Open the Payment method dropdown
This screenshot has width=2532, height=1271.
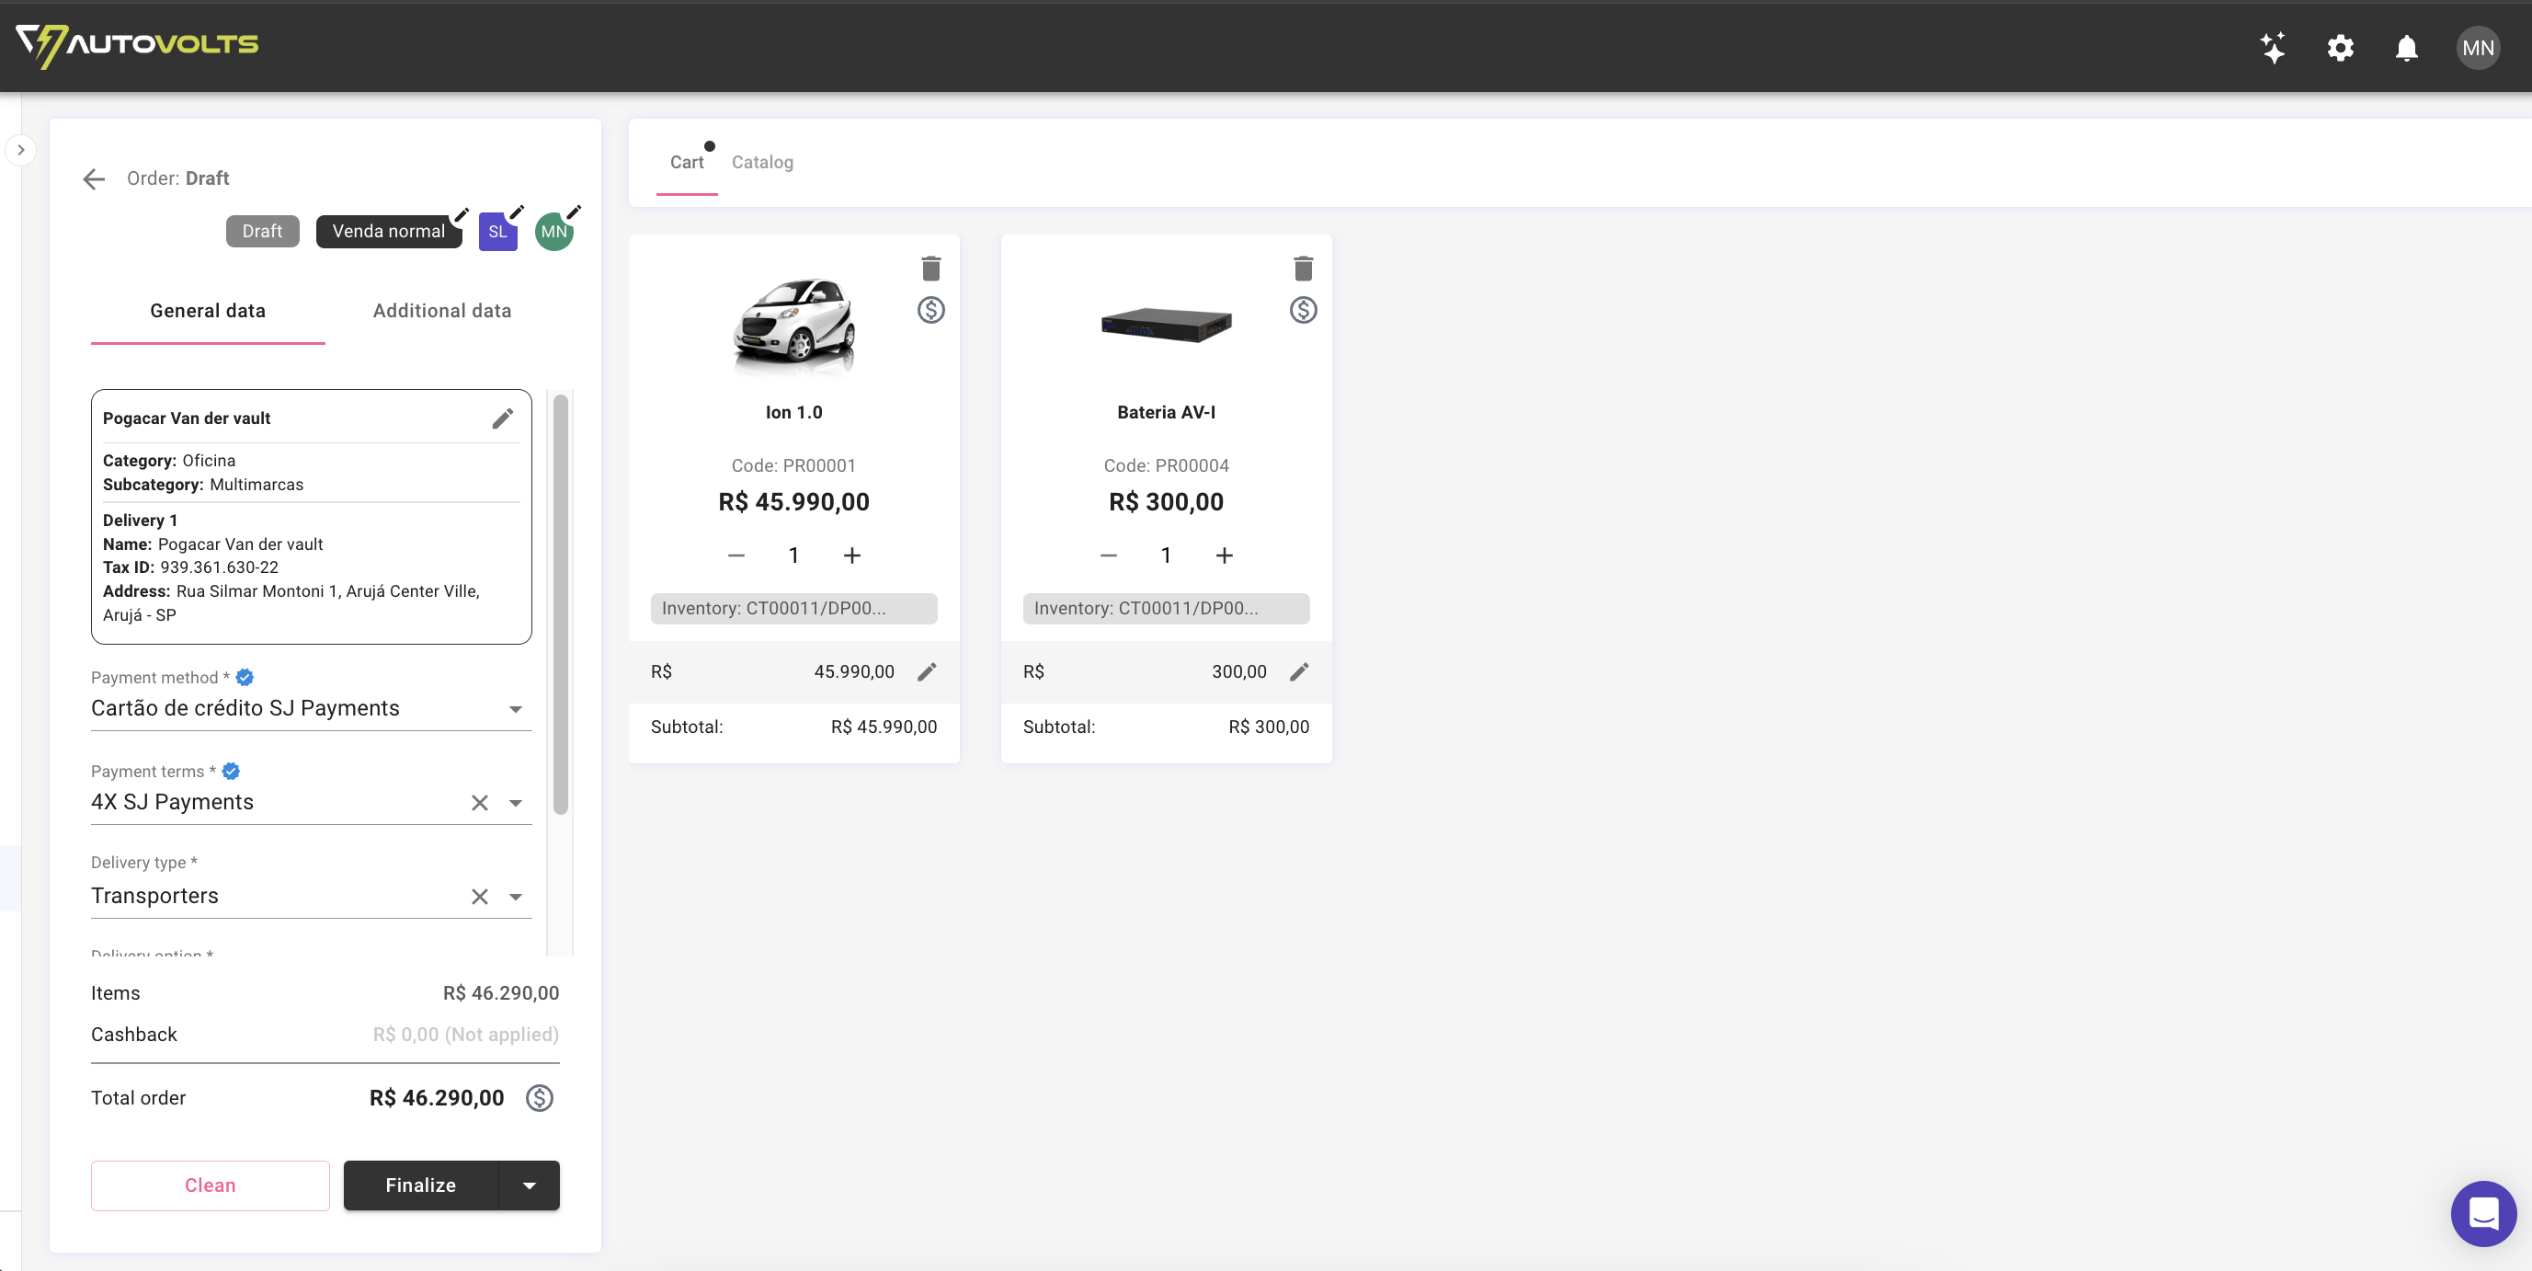tap(515, 709)
